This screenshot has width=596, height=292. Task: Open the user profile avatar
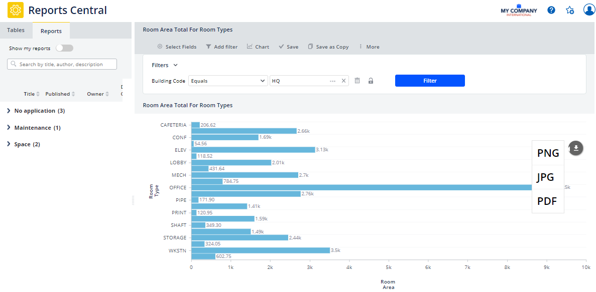click(589, 10)
